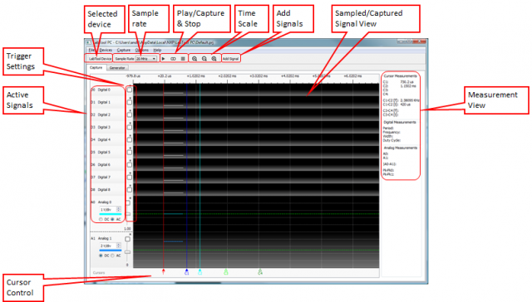Viewport: 532px width, 302px height.
Task: Select the cyan cursor marker C2
Action: point(199,271)
